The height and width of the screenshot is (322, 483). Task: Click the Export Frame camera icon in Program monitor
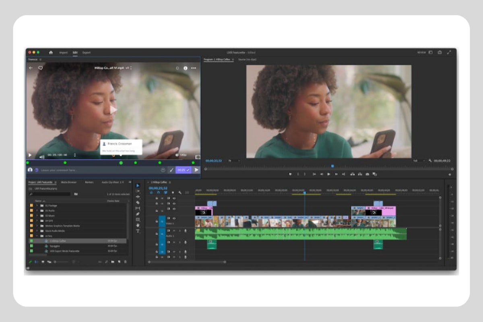367,174
